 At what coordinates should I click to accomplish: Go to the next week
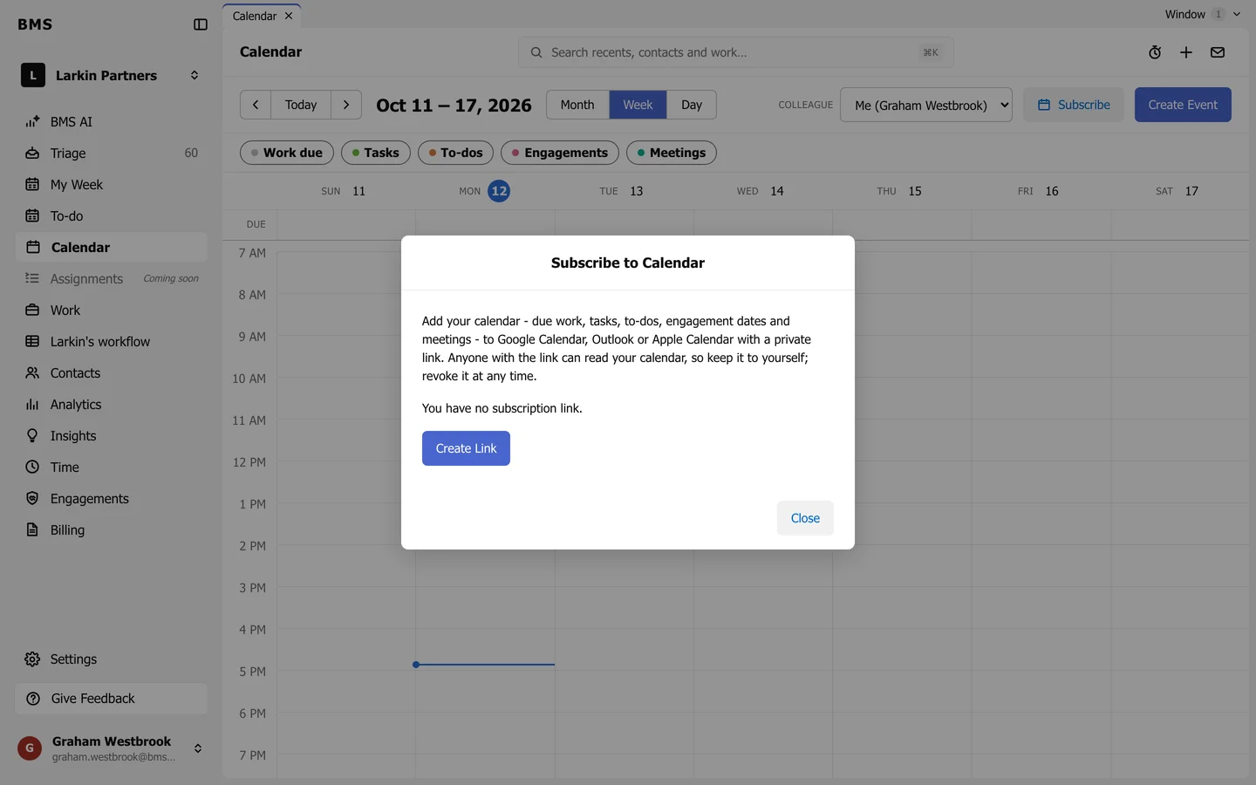tap(346, 105)
